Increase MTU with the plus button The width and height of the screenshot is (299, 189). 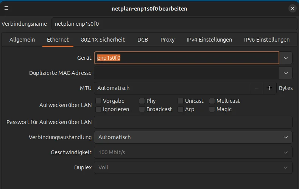click(269, 88)
